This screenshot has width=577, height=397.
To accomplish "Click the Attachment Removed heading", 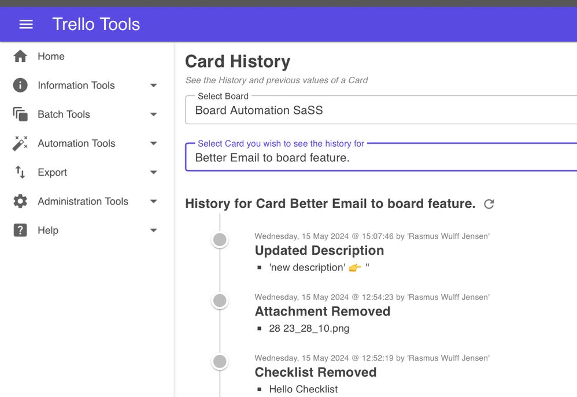I will click(323, 311).
